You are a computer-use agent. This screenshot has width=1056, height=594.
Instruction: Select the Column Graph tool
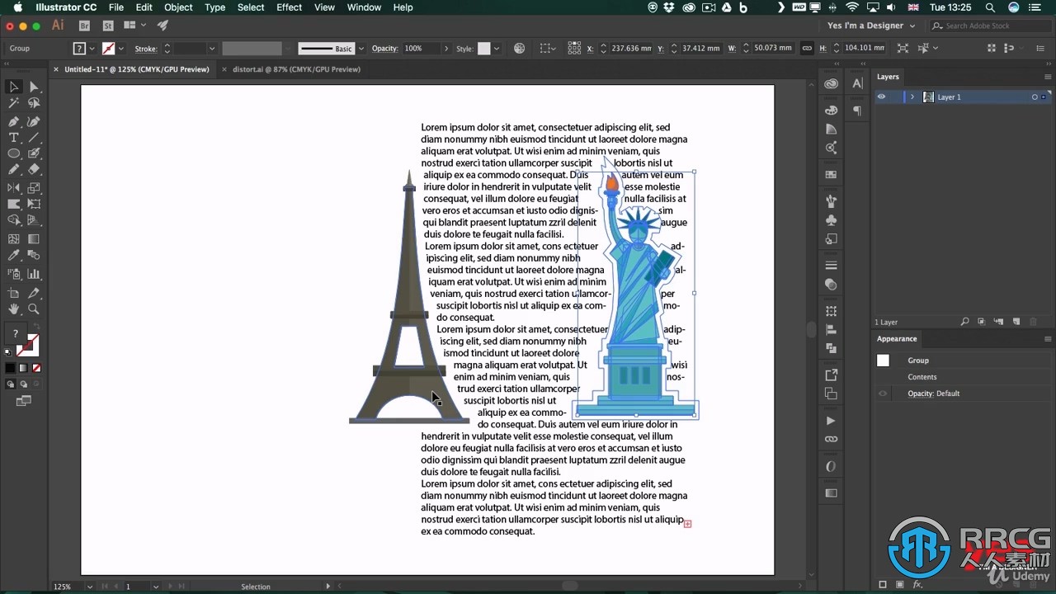(34, 274)
